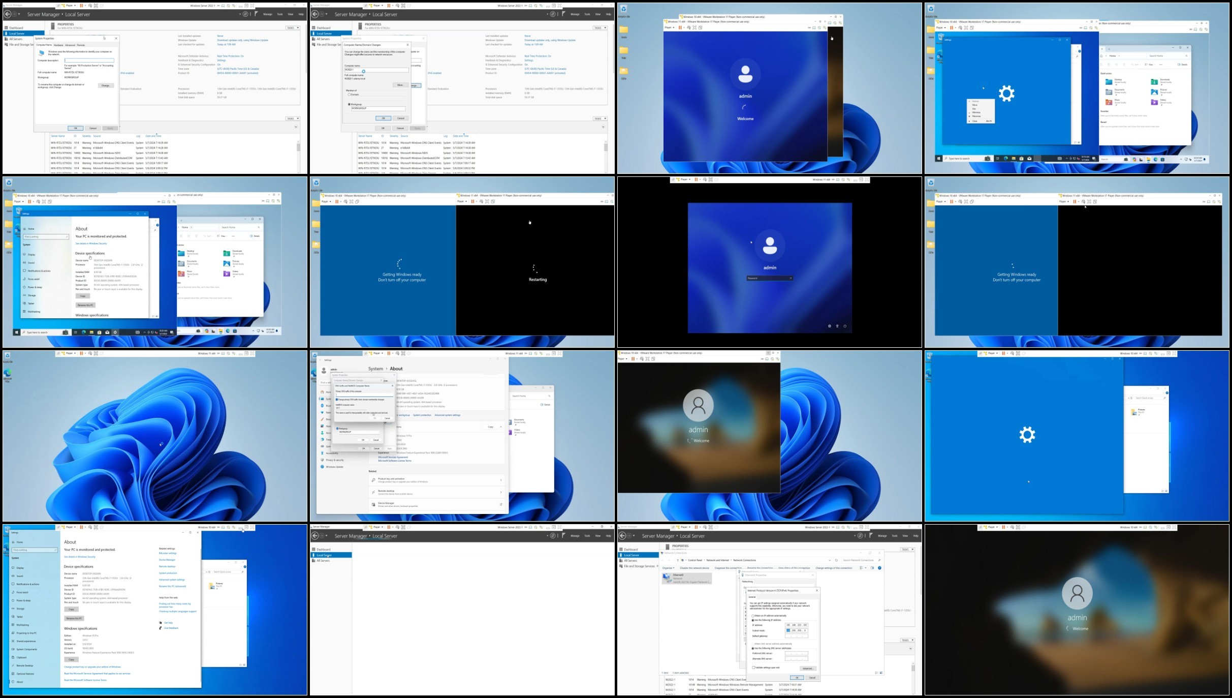Select Obtain an IP address automatically

tap(753, 616)
